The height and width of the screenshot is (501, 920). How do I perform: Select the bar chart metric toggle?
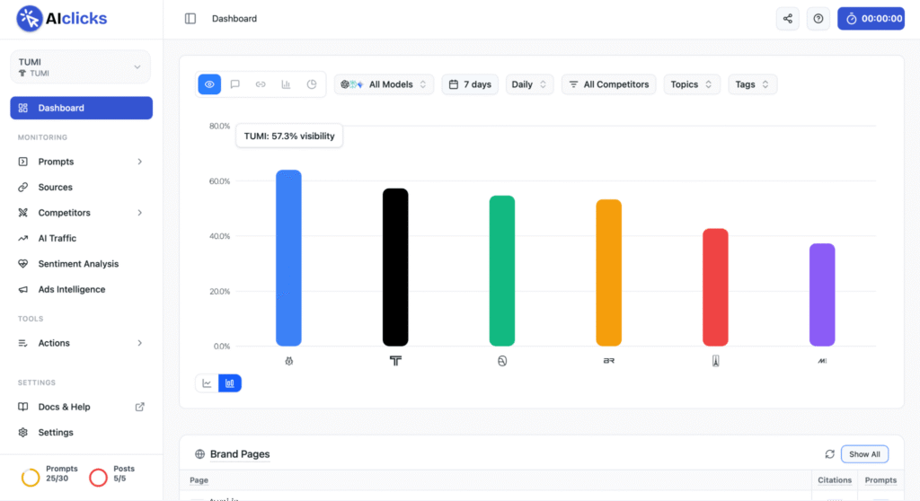(286, 84)
